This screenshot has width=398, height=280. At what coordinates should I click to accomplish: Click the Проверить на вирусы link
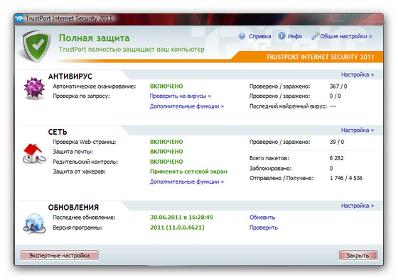(181, 96)
